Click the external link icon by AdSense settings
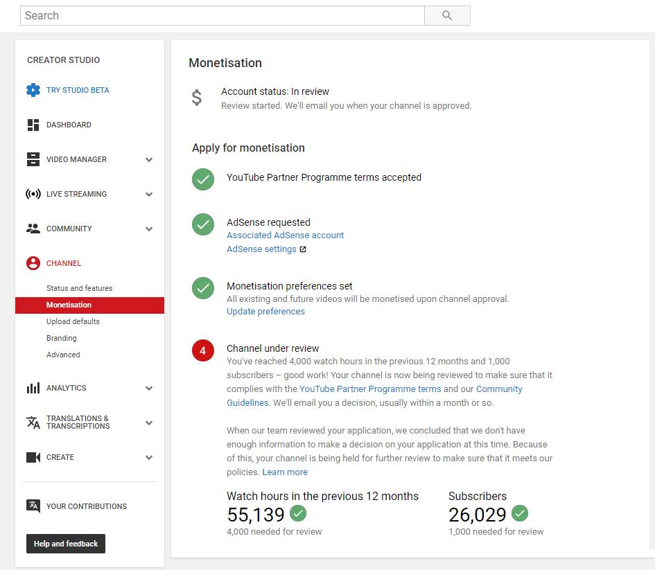Viewport: 655px width, 570px height. [304, 249]
